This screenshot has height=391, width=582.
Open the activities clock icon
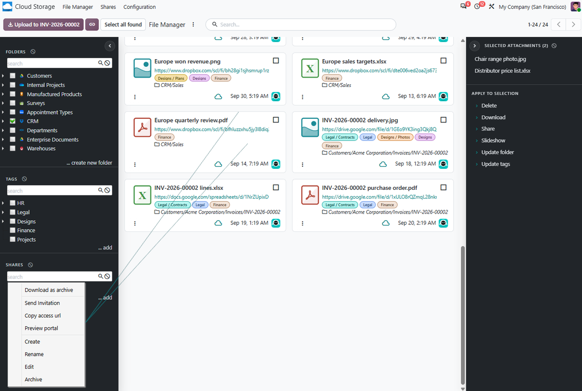click(x=477, y=7)
